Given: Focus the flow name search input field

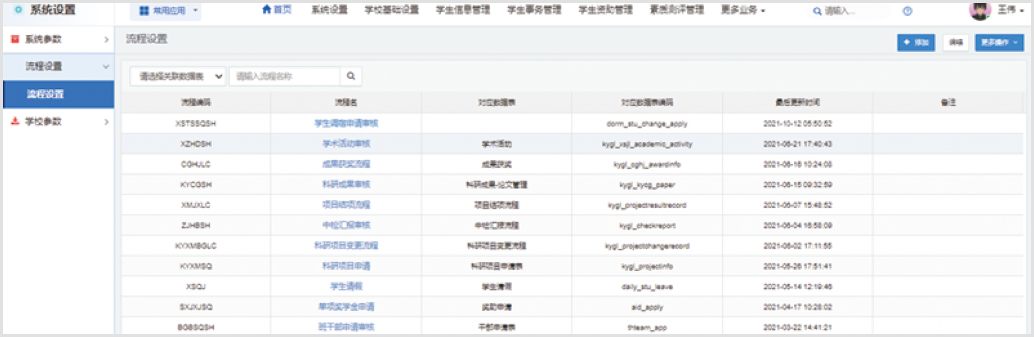Looking at the screenshot, I should 284,76.
